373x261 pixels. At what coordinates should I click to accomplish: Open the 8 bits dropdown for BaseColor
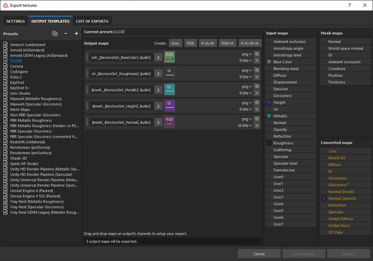tap(246, 61)
